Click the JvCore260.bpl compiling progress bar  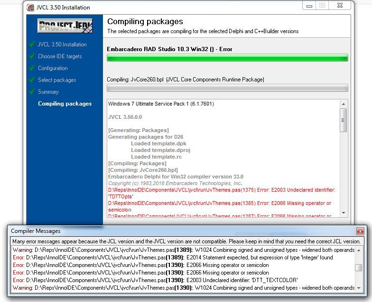[227, 88]
